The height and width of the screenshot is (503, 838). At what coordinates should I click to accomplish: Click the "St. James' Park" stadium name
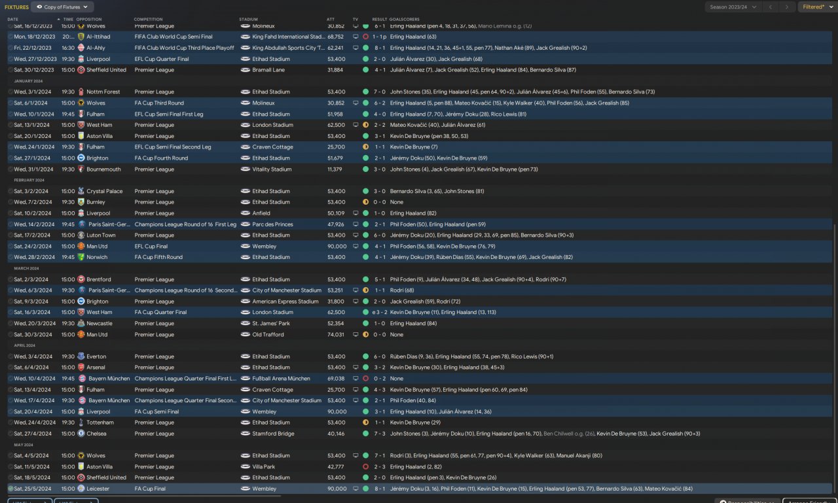(x=271, y=323)
